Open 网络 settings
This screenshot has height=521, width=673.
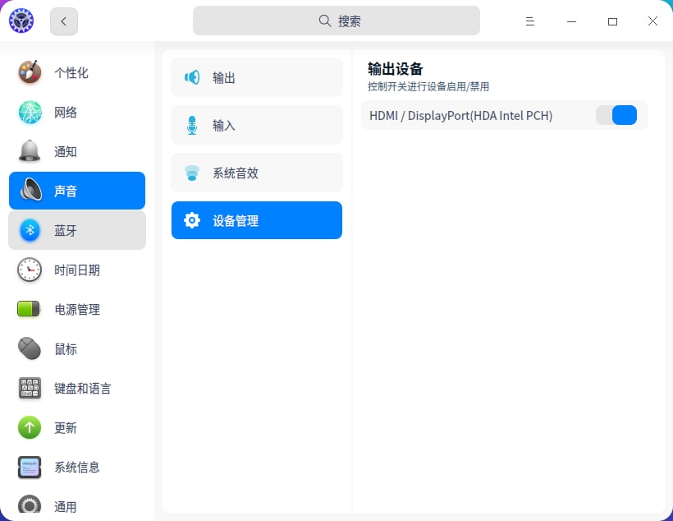[x=77, y=113]
